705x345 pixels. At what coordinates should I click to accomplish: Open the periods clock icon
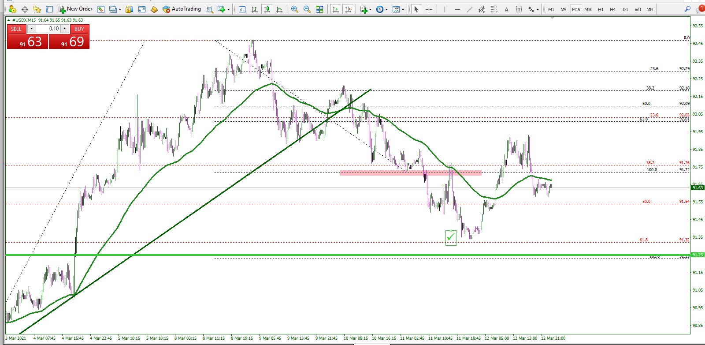point(380,9)
